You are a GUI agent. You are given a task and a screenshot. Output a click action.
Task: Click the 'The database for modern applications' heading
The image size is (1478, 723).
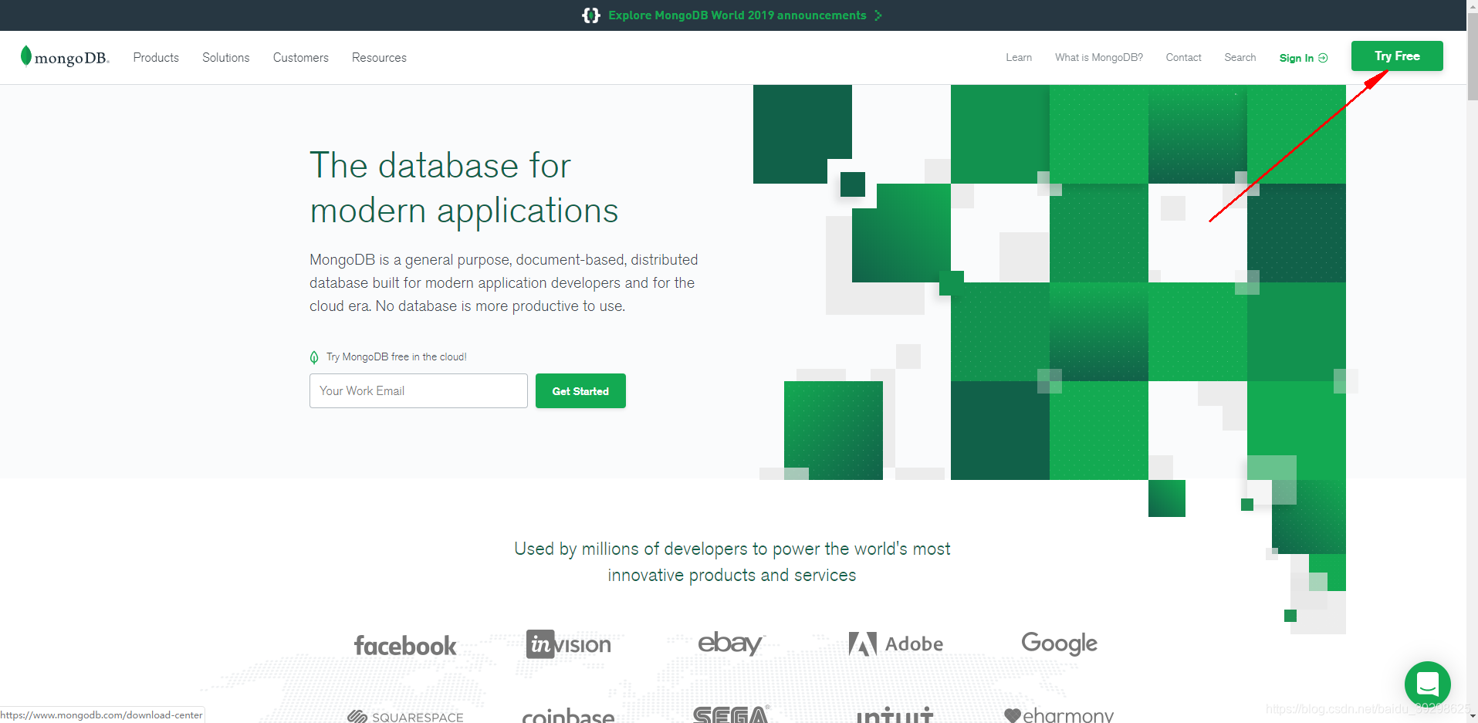tap(464, 188)
